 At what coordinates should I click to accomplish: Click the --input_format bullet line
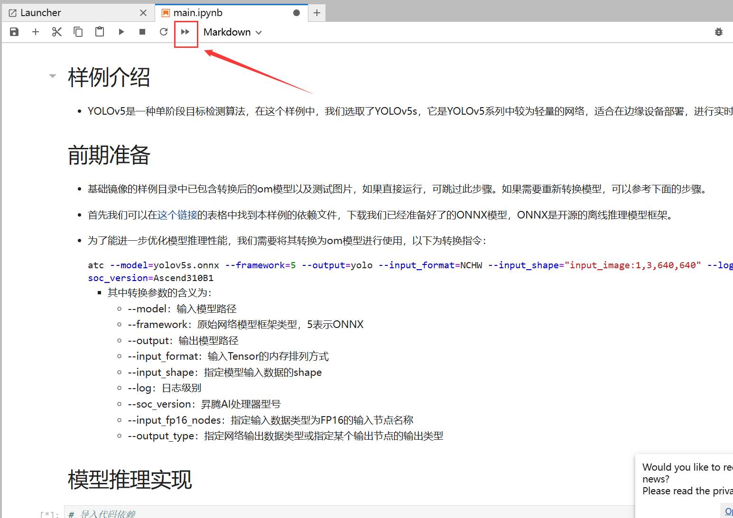(x=228, y=356)
